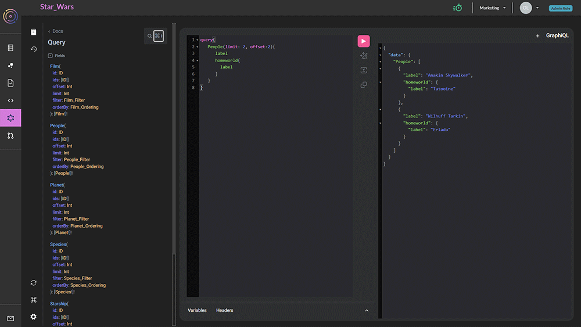Collapse the Eriadu homeworld fold arrow in results
Screen dimensions: 581x327
[x=380, y=123]
